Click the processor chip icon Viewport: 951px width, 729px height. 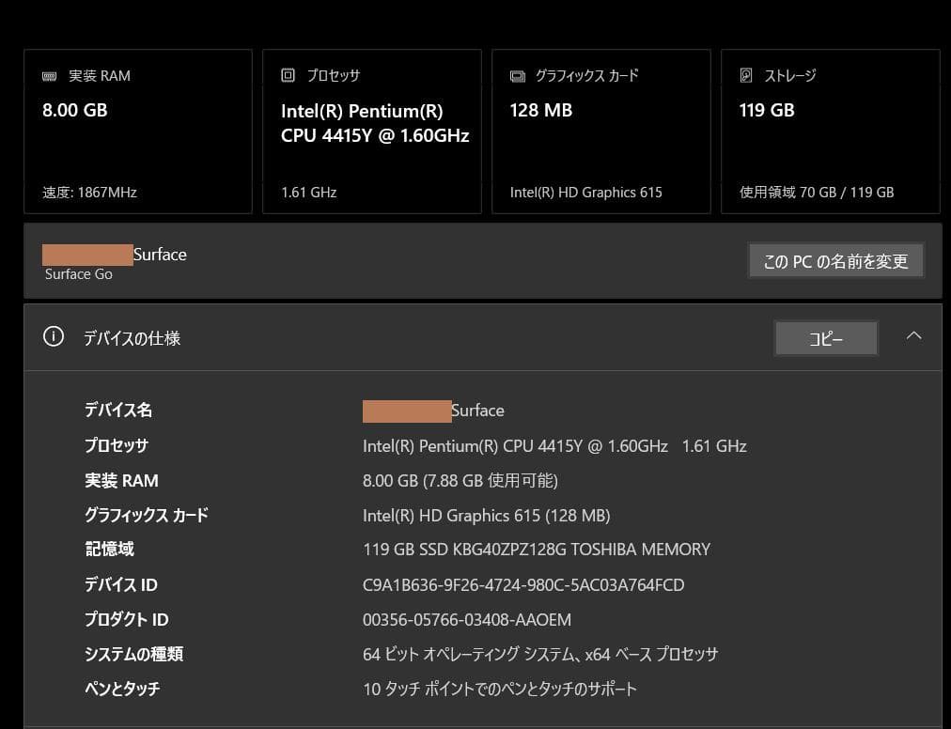pos(288,75)
